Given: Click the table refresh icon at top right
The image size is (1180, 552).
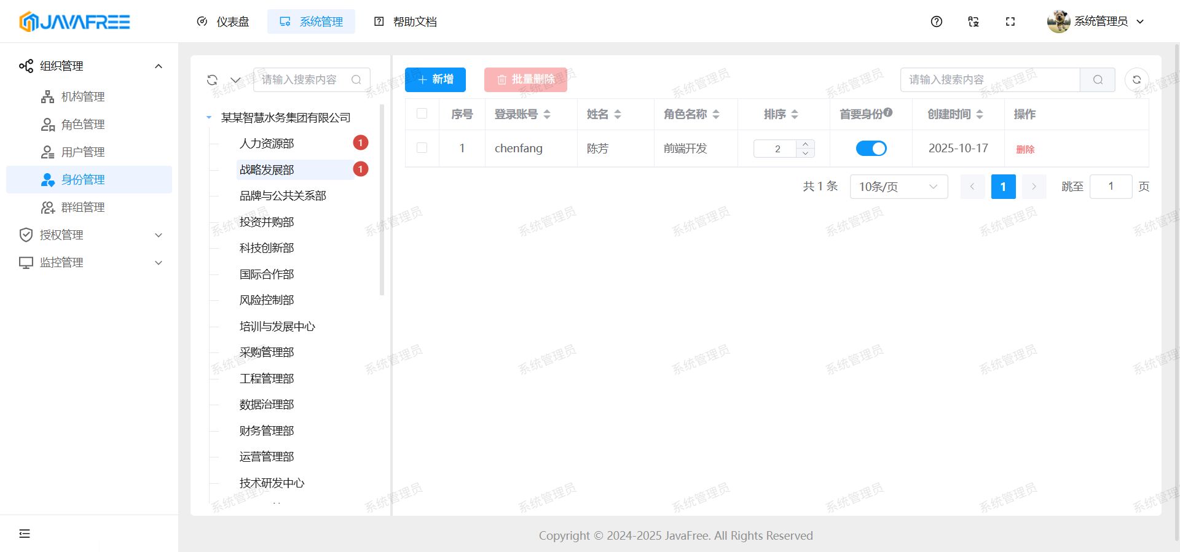Looking at the screenshot, I should tap(1136, 80).
